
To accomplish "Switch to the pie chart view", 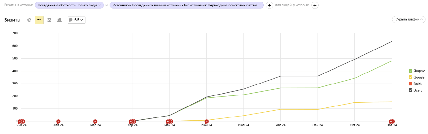I will (29, 20).
